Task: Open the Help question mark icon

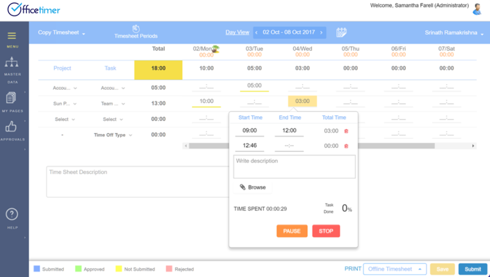Action: [x=12, y=214]
